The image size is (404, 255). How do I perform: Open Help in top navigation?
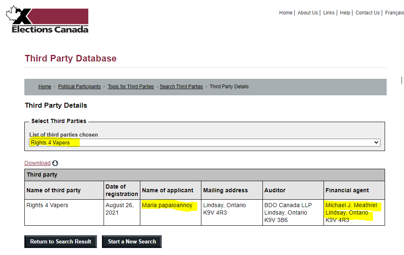(345, 13)
